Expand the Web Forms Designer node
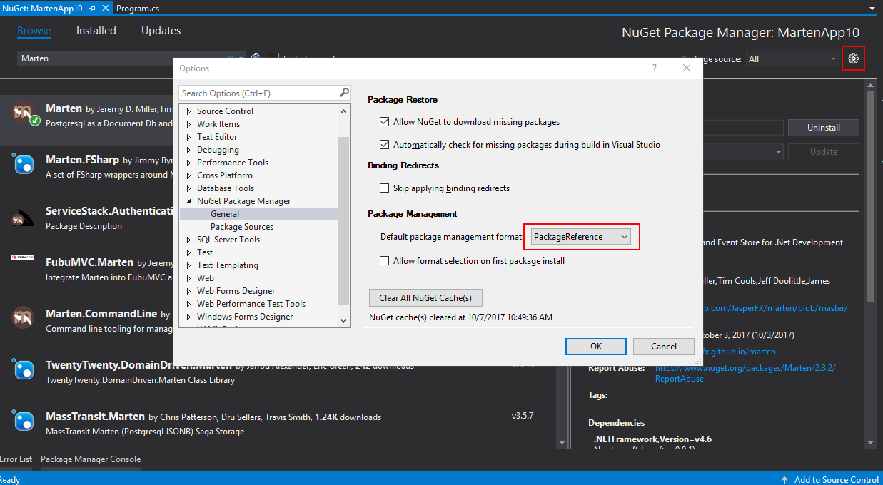The height and width of the screenshot is (485, 883). (x=189, y=291)
